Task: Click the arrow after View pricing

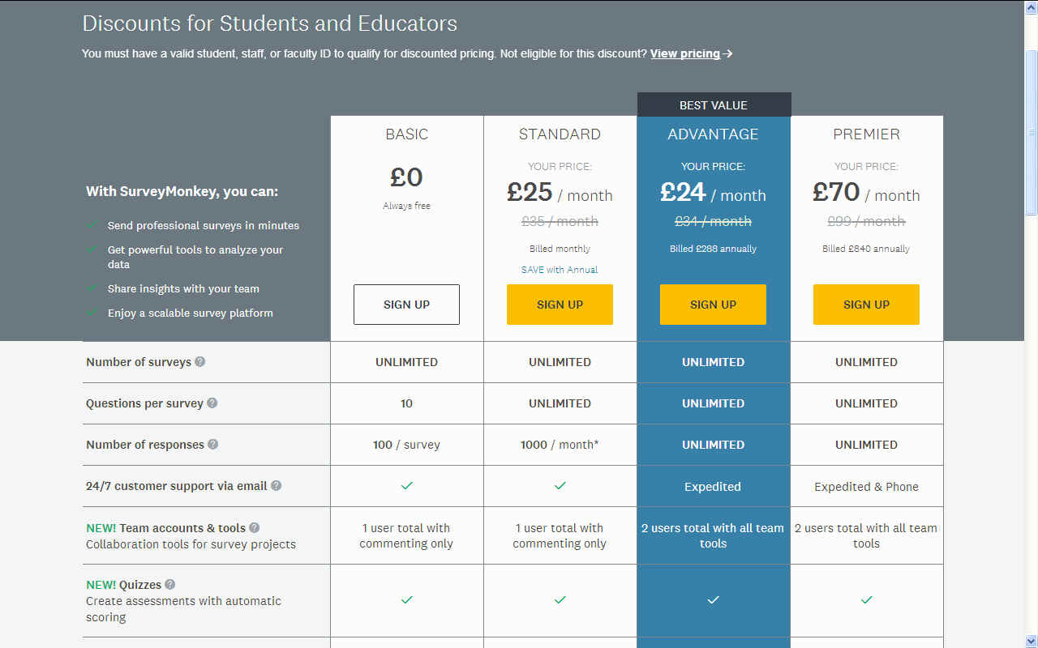Action: [728, 53]
